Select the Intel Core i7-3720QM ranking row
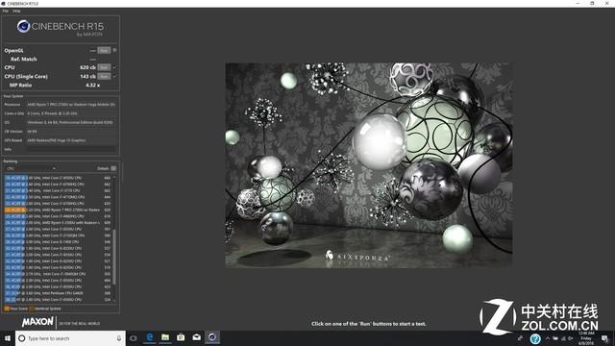615x346 pixels. pyautogui.click(x=58, y=235)
